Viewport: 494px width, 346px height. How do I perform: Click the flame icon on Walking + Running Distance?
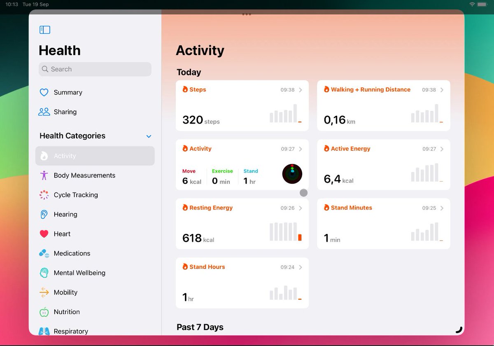[326, 89]
